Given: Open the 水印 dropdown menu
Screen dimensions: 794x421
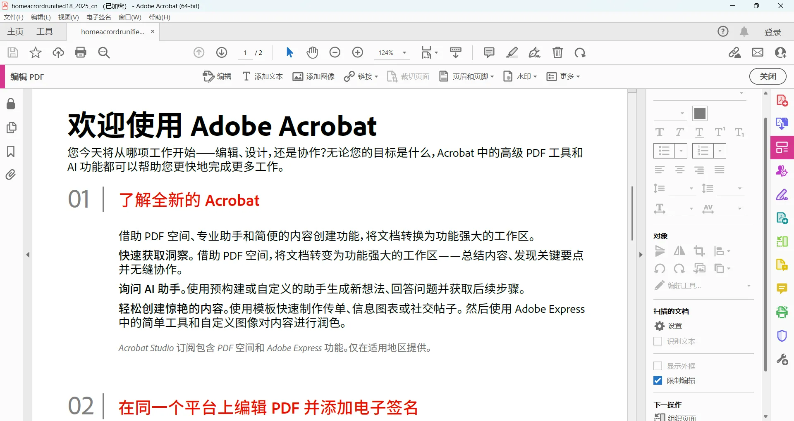Looking at the screenshot, I should (x=520, y=76).
